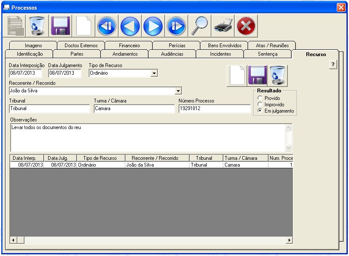Switch to the Sentença tab
The width and height of the screenshot is (349, 256).
[x=268, y=54]
